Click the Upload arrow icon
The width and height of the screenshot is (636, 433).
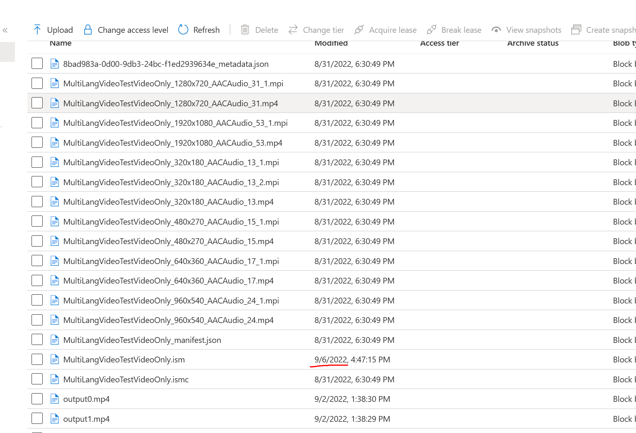pyautogui.click(x=37, y=29)
